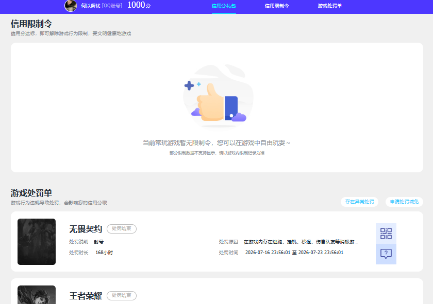Click the user avatar in header
This screenshot has height=304, width=433.
(x=71, y=6)
